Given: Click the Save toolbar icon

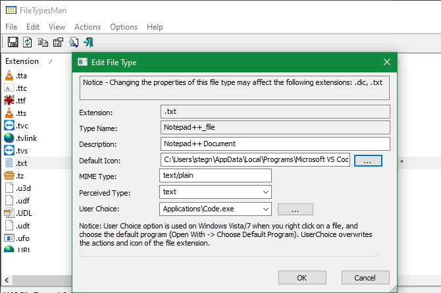Looking at the screenshot, I should (x=13, y=42).
